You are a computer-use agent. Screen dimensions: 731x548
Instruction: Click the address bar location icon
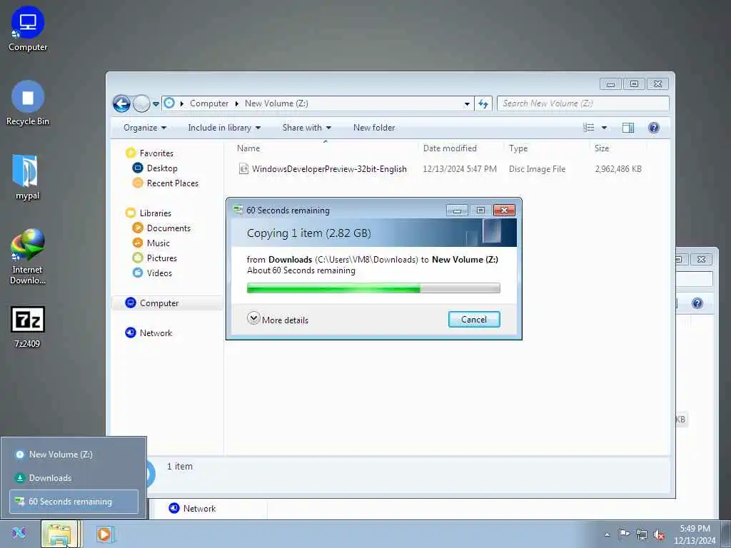pos(169,103)
